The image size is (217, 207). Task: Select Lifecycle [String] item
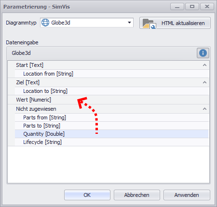point(112,142)
